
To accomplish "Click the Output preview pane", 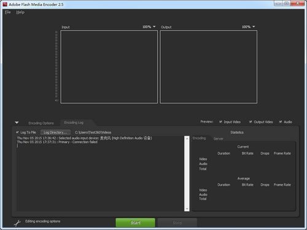I will click(x=209, y=67).
